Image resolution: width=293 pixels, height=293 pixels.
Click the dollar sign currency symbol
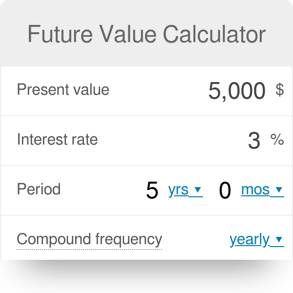(279, 90)
